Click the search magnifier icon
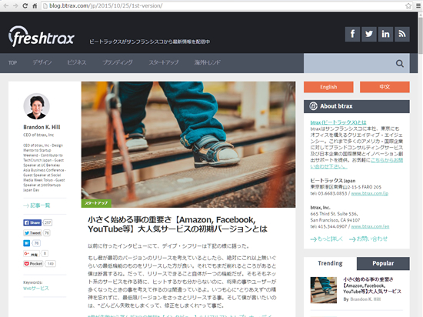The image size is (423, 317). click(399, 63)
